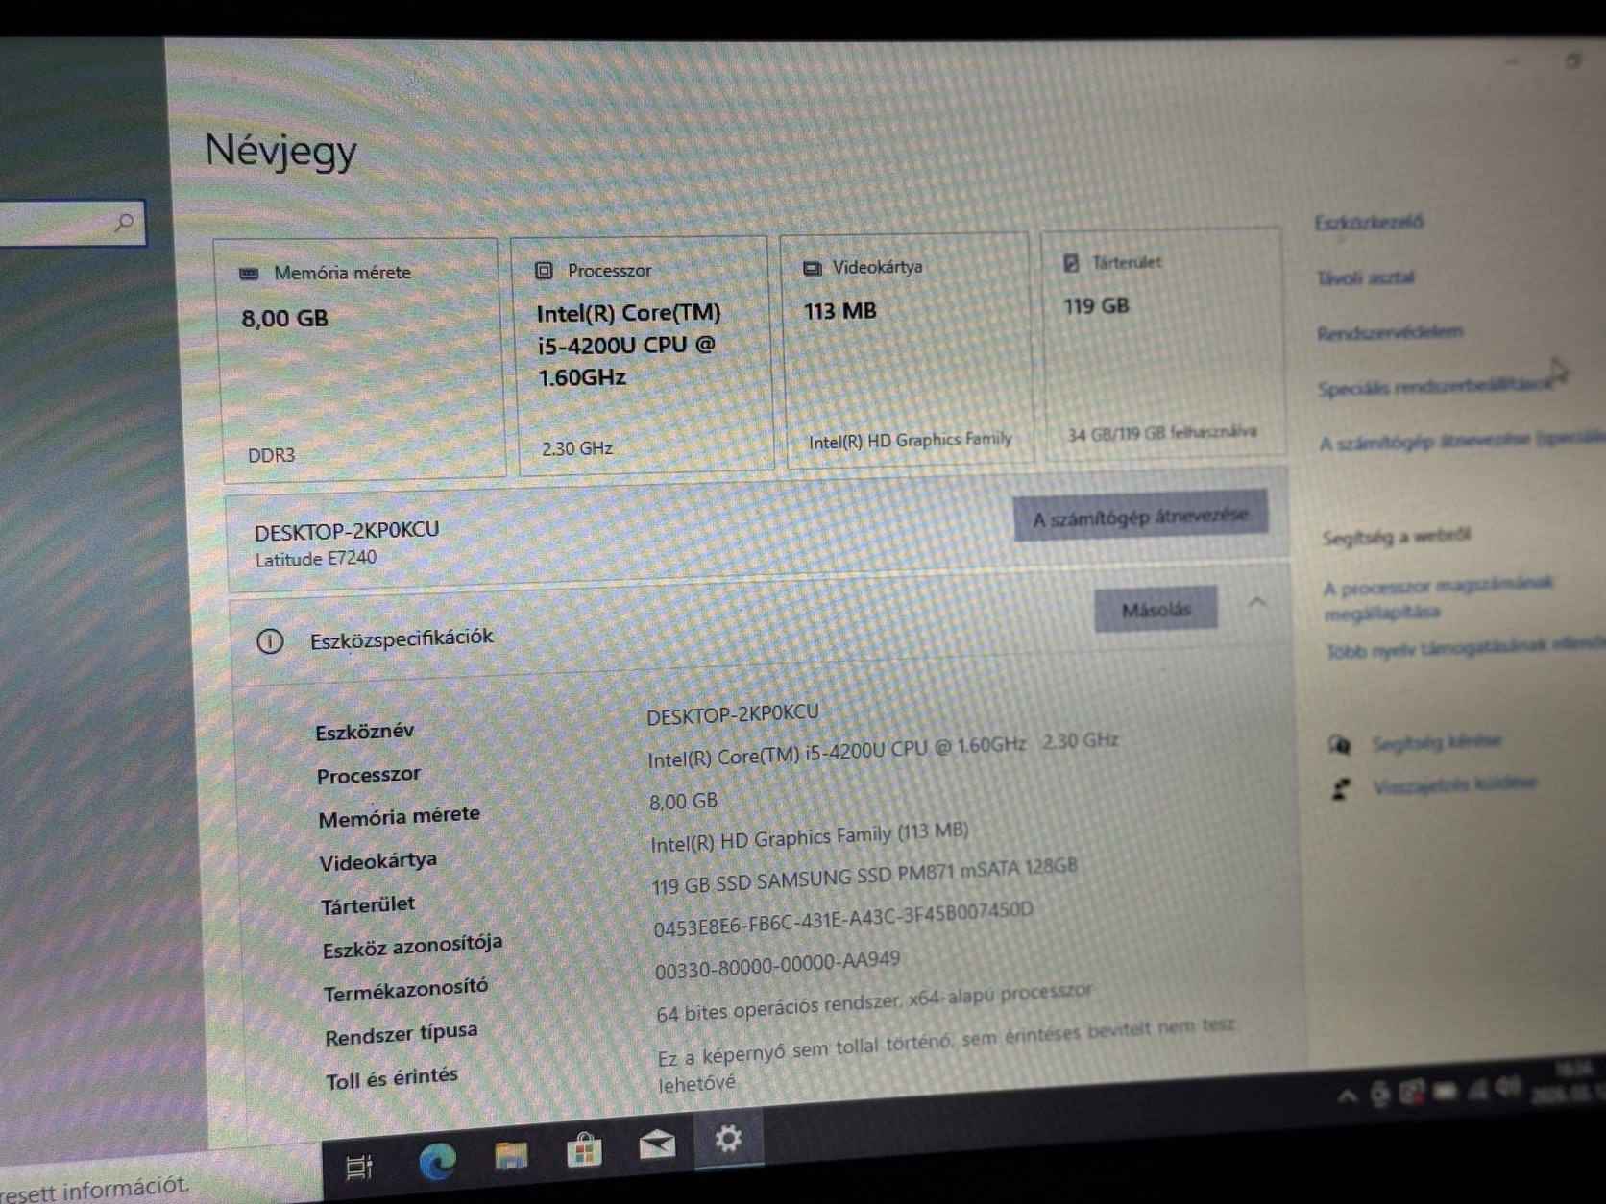Click the device ID starting 0453E8E6
The image size is (1606, 1204).
pyautogui.click(x=844, y=920)
